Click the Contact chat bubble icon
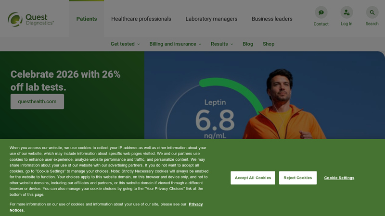This screenshot has height=216, width=385. (x=321, y=12)
